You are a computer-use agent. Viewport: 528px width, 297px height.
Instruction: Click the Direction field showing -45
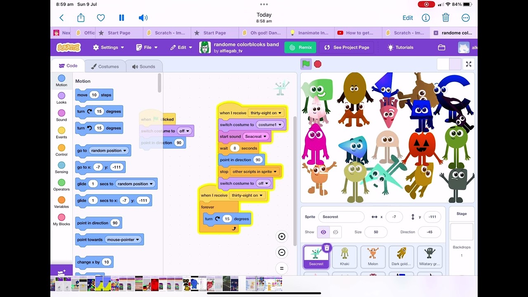coord(429,232)
